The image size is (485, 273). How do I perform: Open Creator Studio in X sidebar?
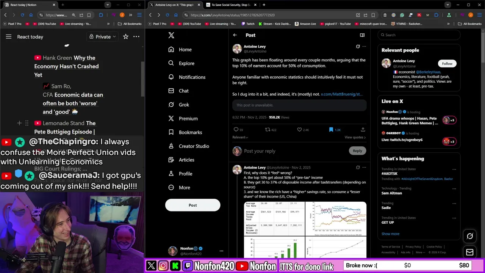click(189, 146)
